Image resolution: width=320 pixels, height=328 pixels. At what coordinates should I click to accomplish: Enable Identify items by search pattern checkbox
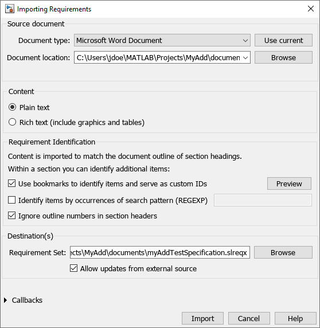click(x=11, y=200)
